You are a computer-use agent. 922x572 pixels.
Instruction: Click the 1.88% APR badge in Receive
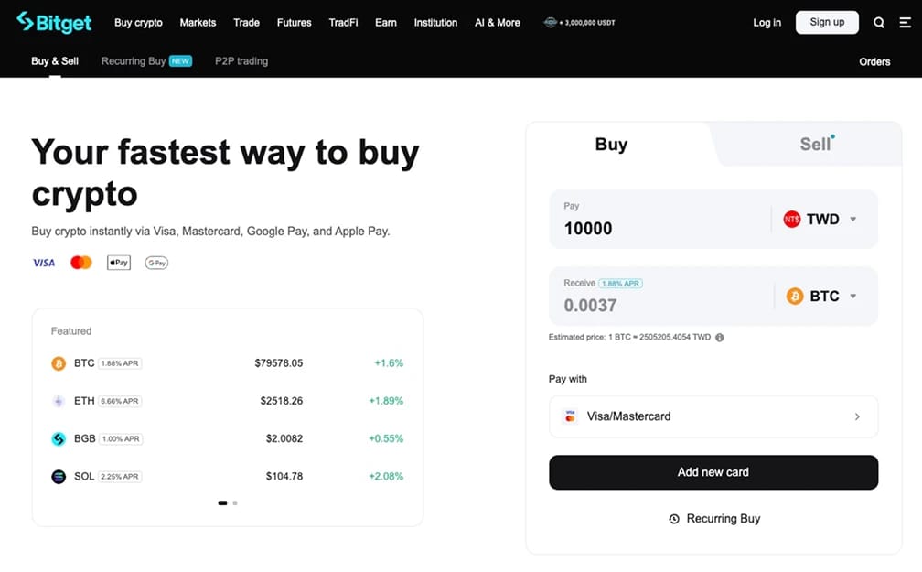coord(620,284)
